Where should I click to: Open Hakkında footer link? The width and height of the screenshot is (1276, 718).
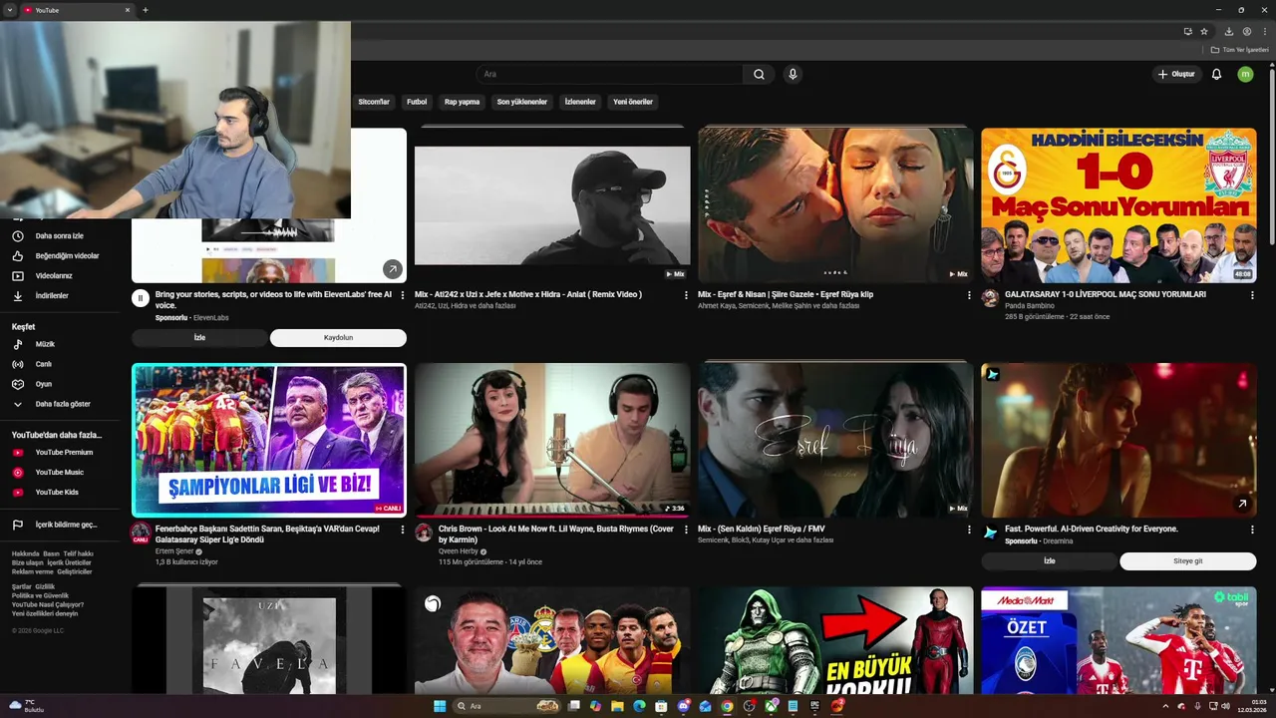click(x=25, y=553)
